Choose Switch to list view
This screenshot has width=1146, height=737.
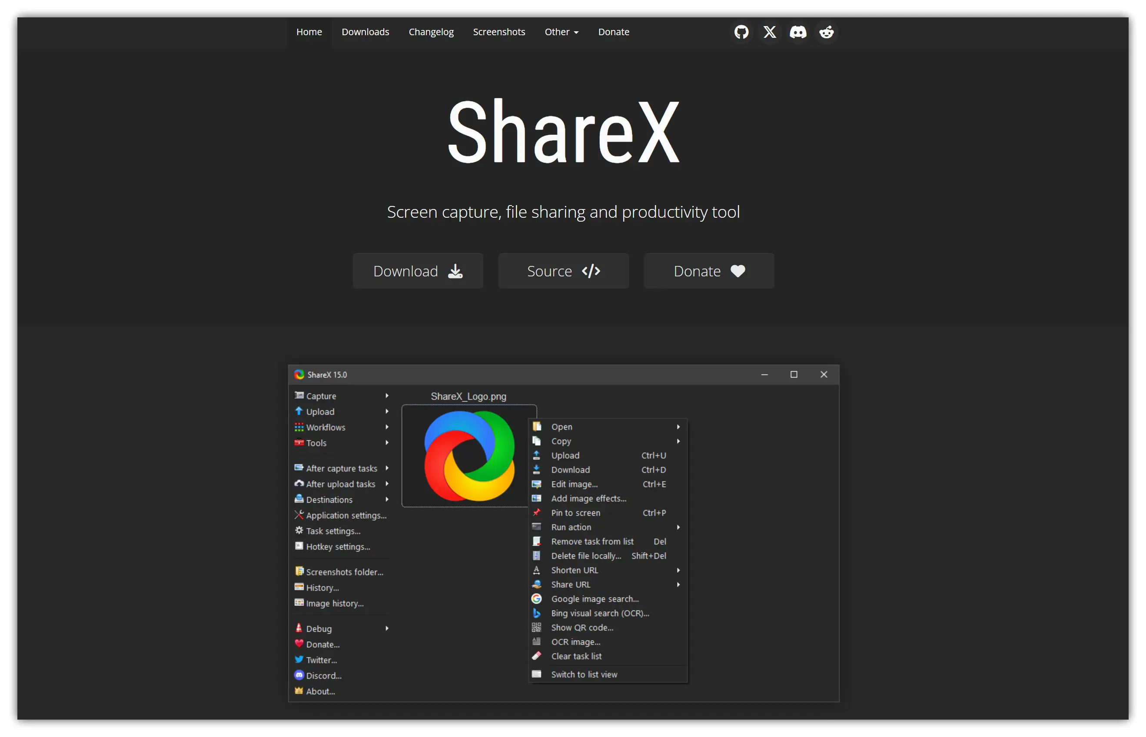(x=608, y=674)
